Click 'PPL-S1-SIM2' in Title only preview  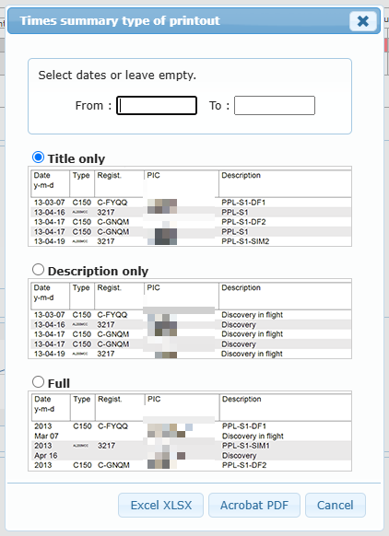245,241
